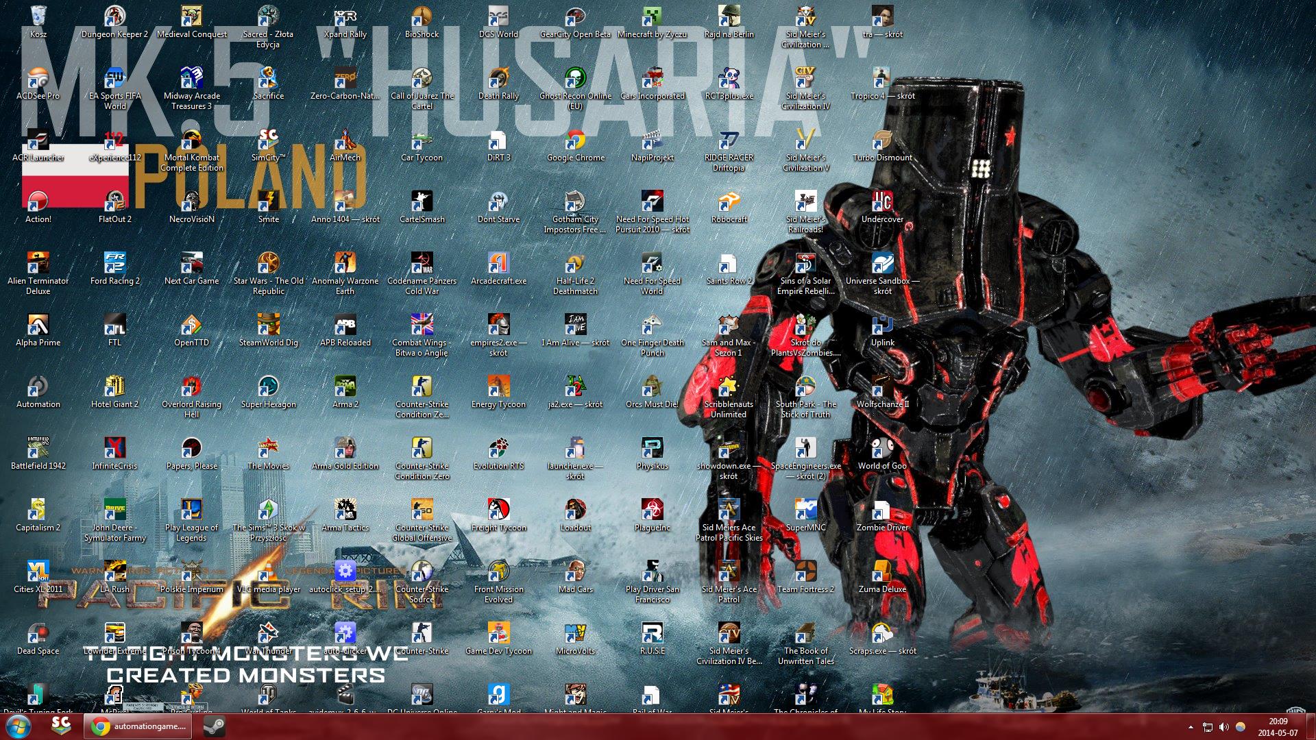Open the Arma 2 shortcut
This screenshot has height=740, width=1316.
pos(345,391)
